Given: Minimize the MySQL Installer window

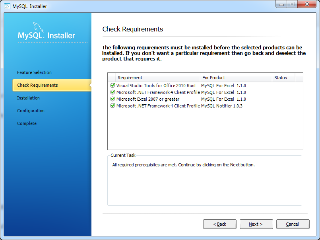Looking at the screenshot, I should [281, 4].
